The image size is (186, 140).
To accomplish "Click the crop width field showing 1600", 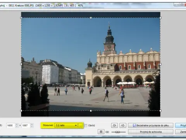I will 10,126.
